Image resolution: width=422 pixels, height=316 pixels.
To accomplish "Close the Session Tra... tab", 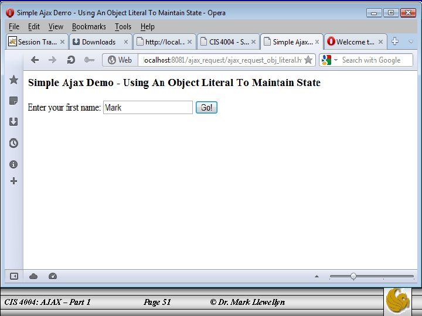I will click(x=63, y=42).
